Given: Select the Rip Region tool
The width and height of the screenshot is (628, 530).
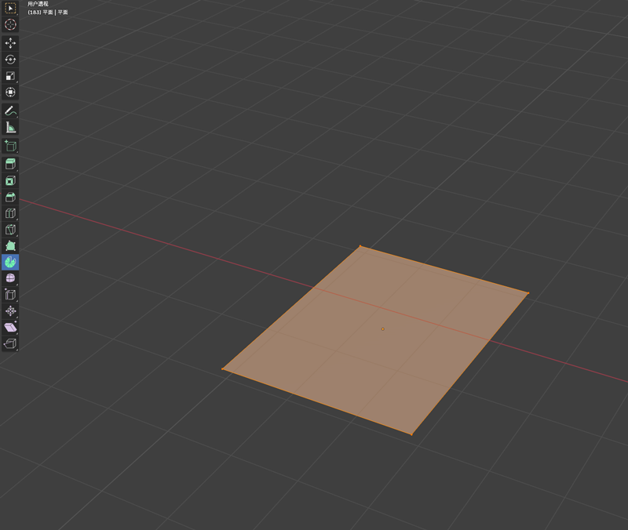Looking at the screenshot, I should point(11,344).
